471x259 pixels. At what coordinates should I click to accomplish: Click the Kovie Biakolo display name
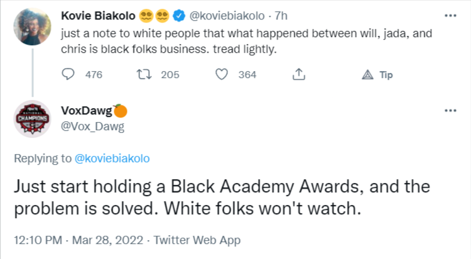click(x=98, y=14)
